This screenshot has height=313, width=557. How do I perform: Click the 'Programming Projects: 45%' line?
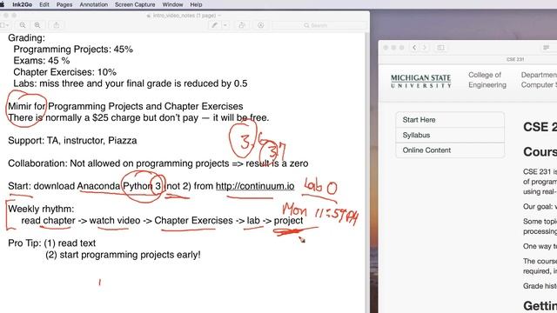[x=73, y=50]
